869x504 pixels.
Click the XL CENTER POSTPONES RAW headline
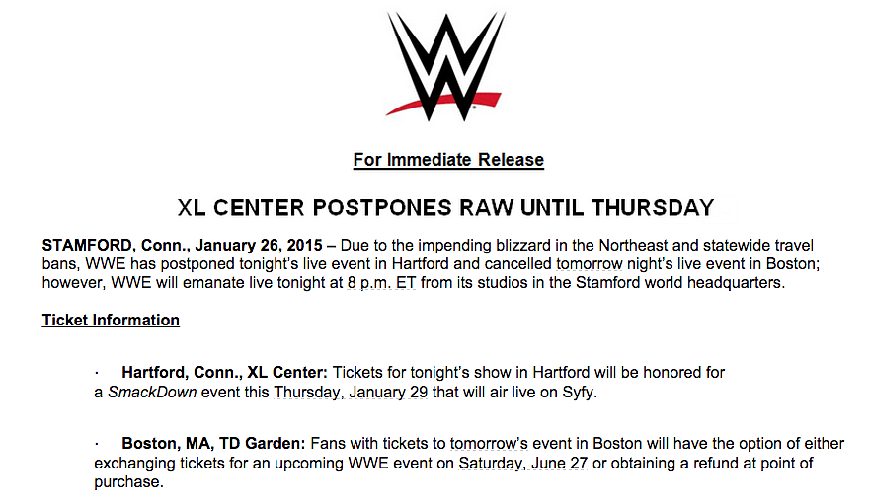tap(446, 208)
